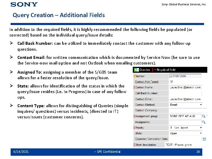Click the Contact Email field value
The height and width of the screenshot is (159, 212).
pyautogui.click(x=185, y=99)
